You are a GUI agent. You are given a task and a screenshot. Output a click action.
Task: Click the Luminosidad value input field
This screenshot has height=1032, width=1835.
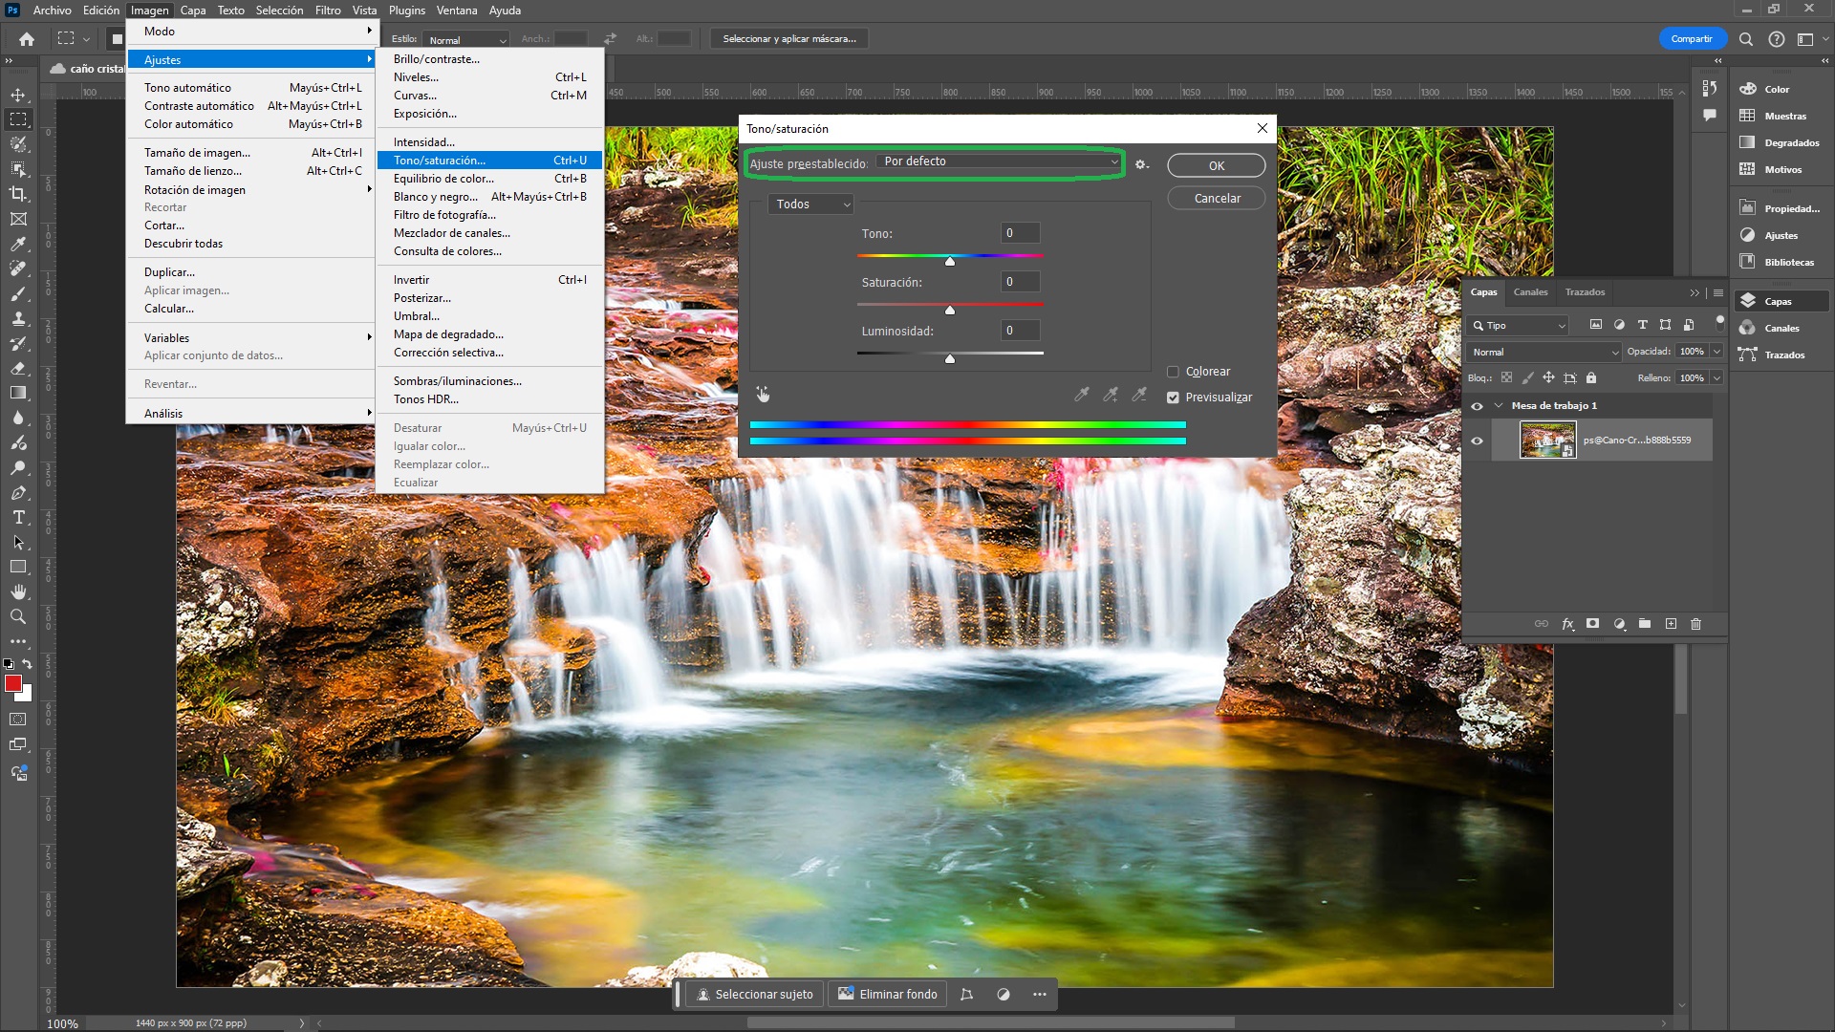click(1021, 331)
